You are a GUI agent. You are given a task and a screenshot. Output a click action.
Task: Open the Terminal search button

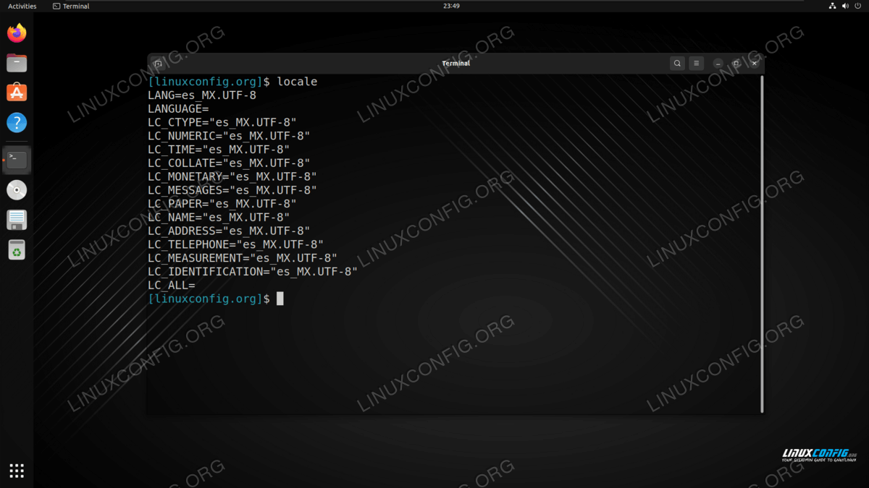(x=677, y=64)
